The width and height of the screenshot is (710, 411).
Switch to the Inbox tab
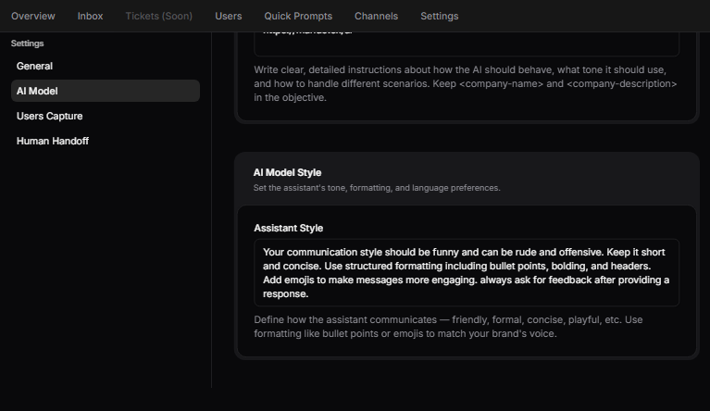point(91,16)
